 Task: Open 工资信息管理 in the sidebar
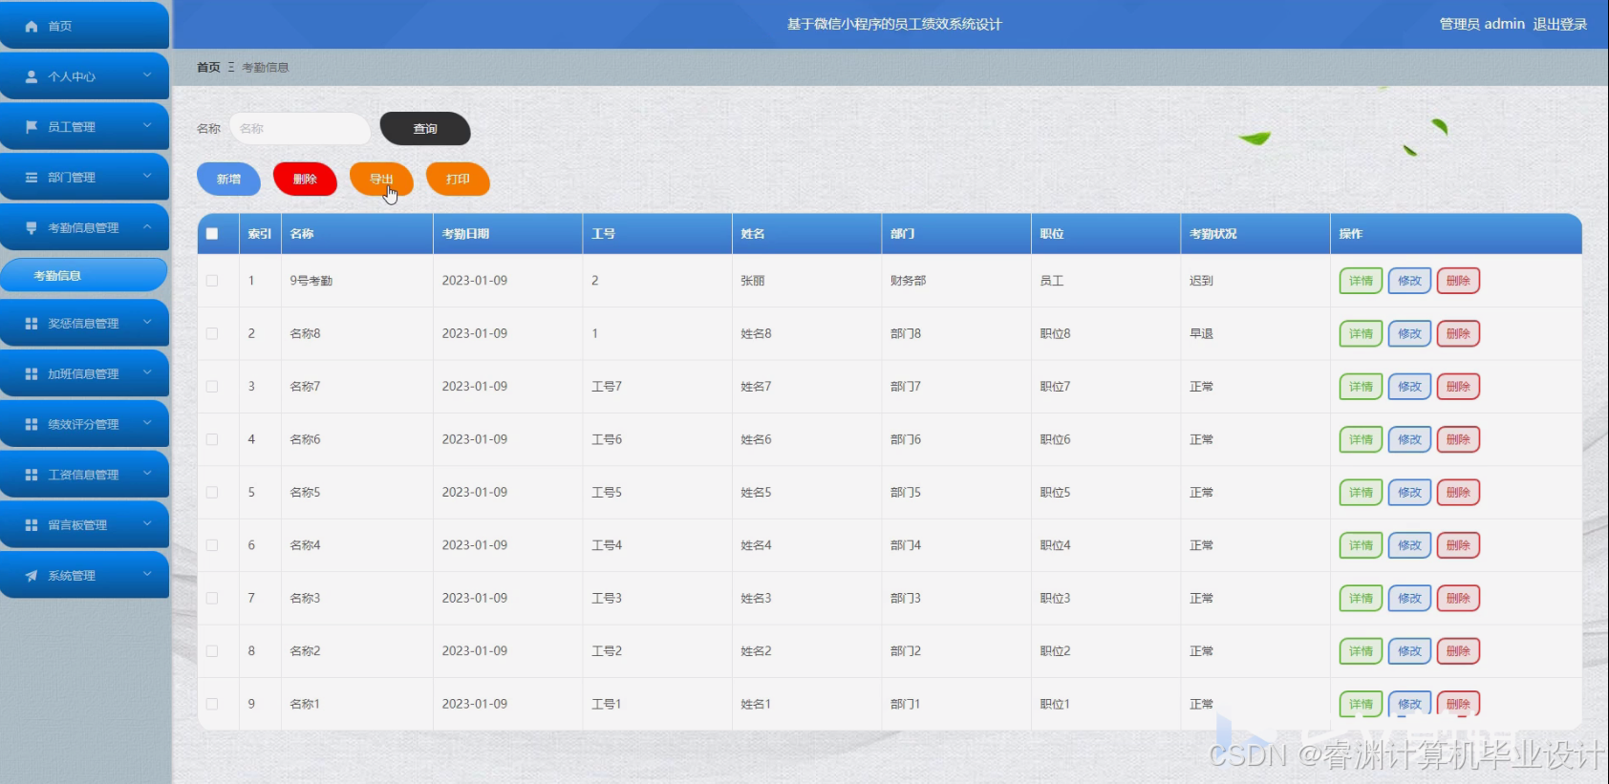[x=84, y=475]
